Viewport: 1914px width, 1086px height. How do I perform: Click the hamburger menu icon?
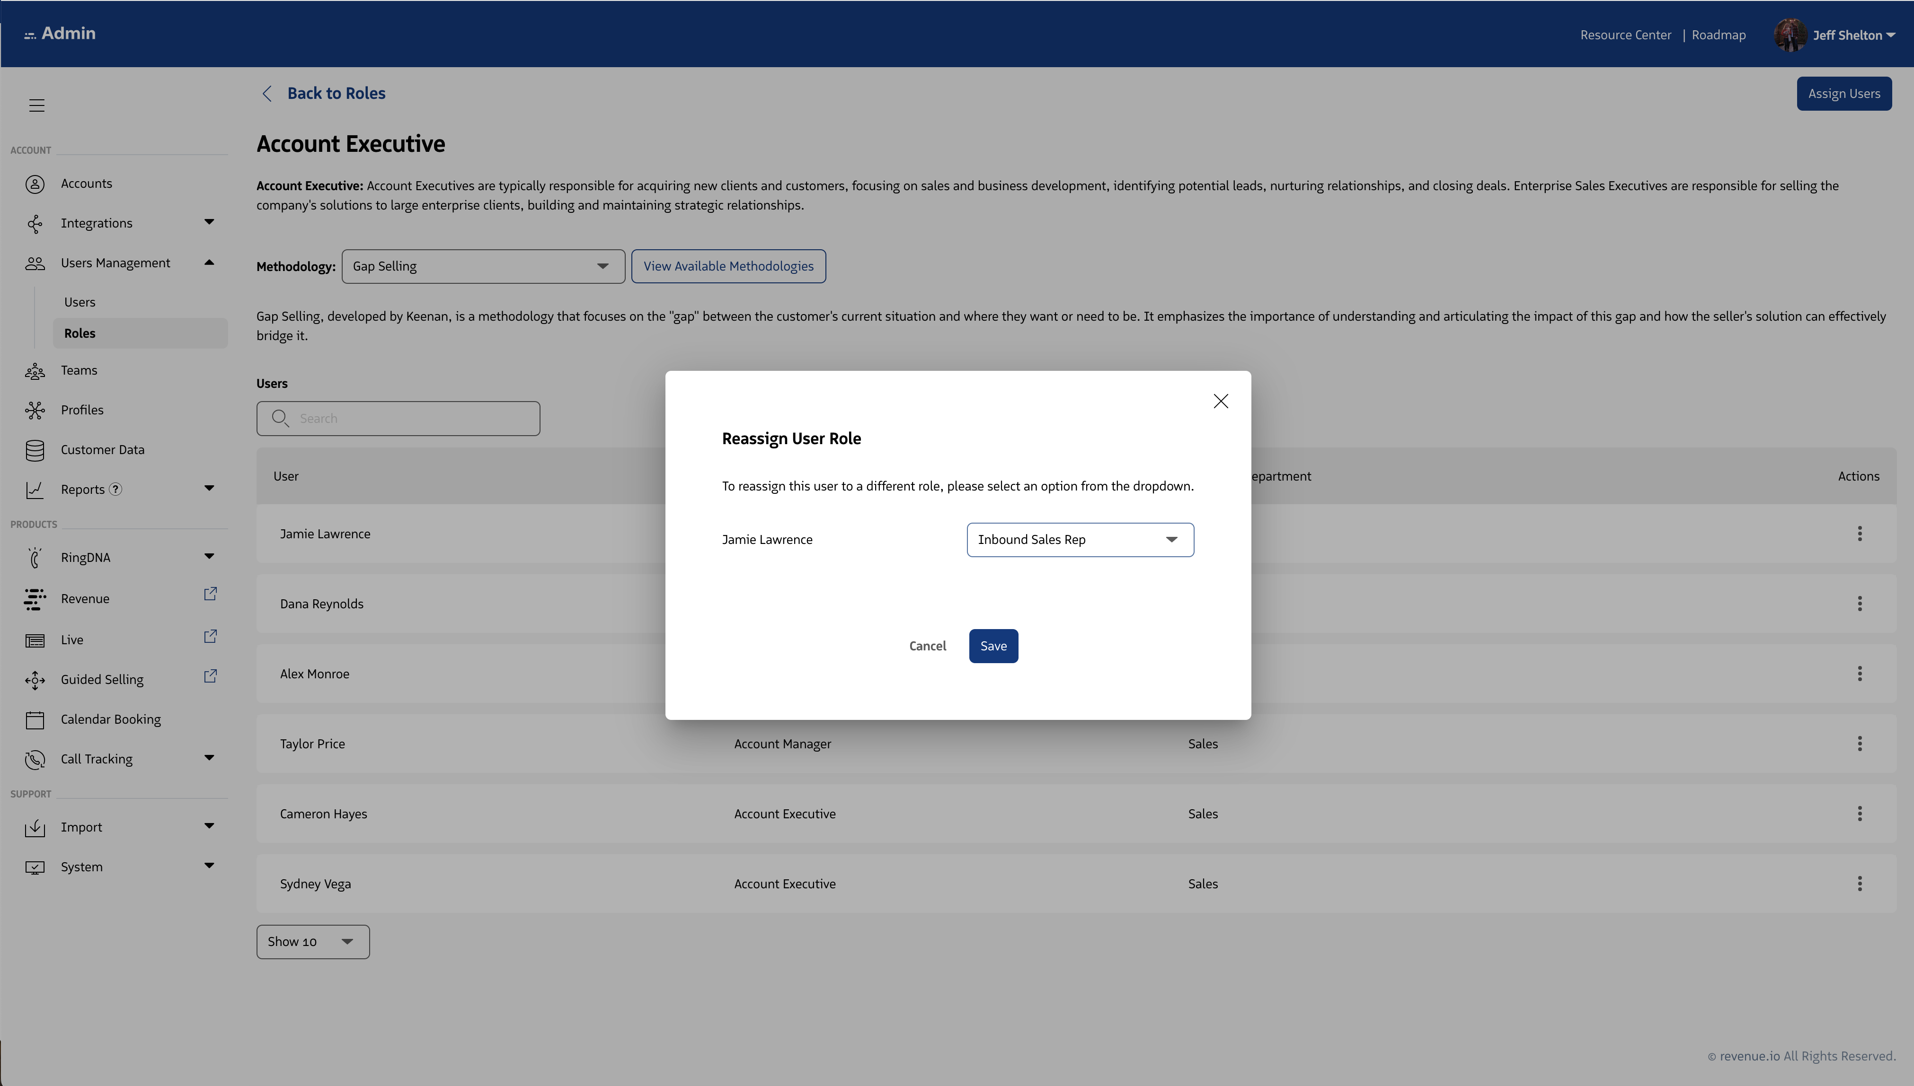click(36, 105)
